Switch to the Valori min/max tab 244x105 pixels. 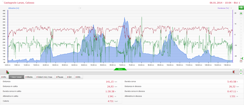[45, 77]
